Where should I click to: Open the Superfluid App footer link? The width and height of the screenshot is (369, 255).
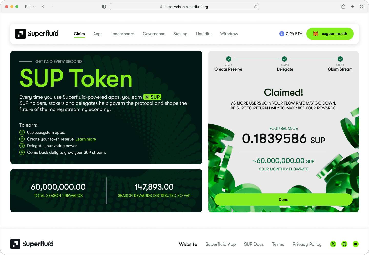pos(221,244)
